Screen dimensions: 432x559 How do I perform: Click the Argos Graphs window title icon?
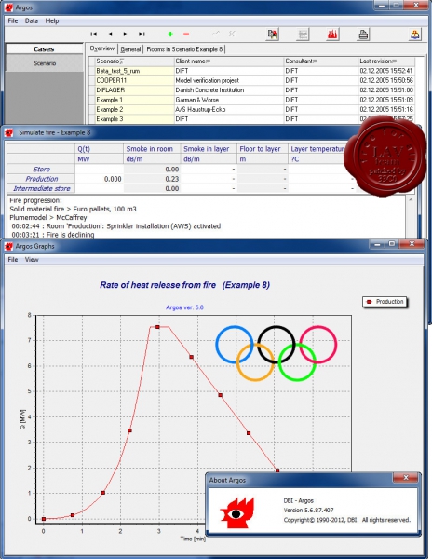pos(8,246)
